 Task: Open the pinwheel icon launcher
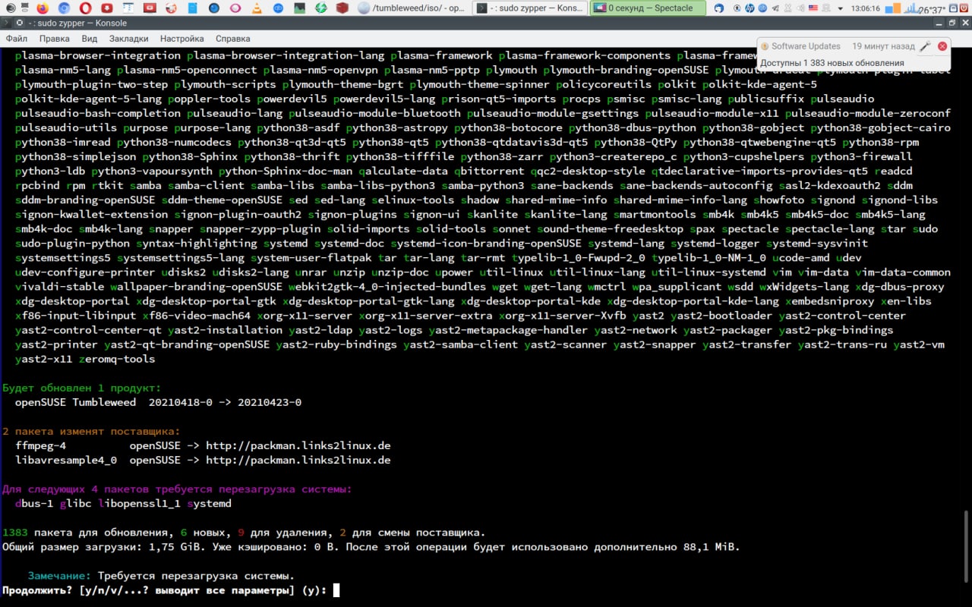tap(171, 8)
